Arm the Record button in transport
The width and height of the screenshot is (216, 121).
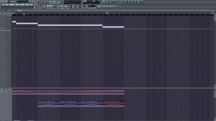(55, 6)
